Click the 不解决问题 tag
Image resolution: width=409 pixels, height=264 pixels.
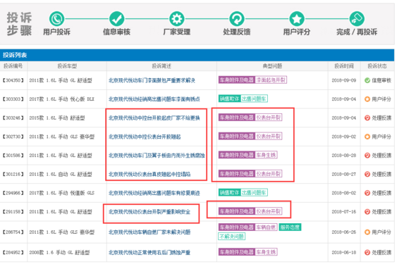click(231, 237)
